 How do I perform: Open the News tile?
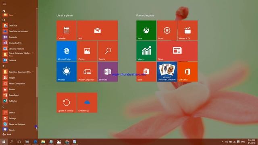[x=177, y=51]
